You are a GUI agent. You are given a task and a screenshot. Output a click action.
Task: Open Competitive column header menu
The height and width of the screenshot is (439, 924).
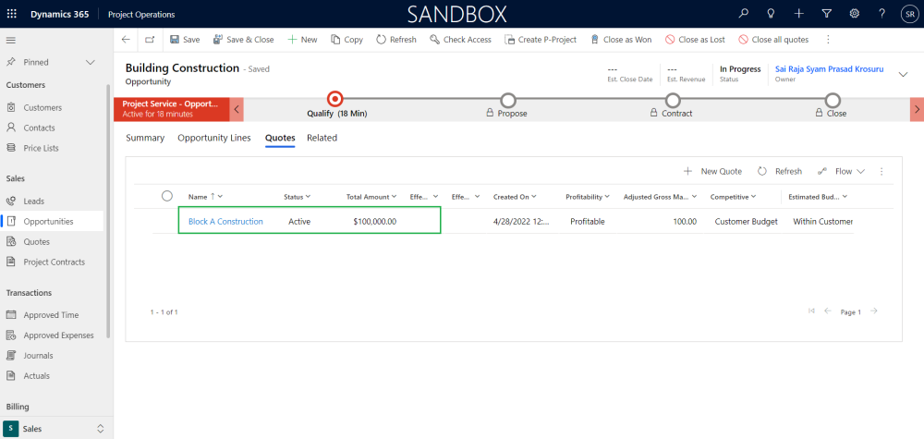click(x=733, y=197)
